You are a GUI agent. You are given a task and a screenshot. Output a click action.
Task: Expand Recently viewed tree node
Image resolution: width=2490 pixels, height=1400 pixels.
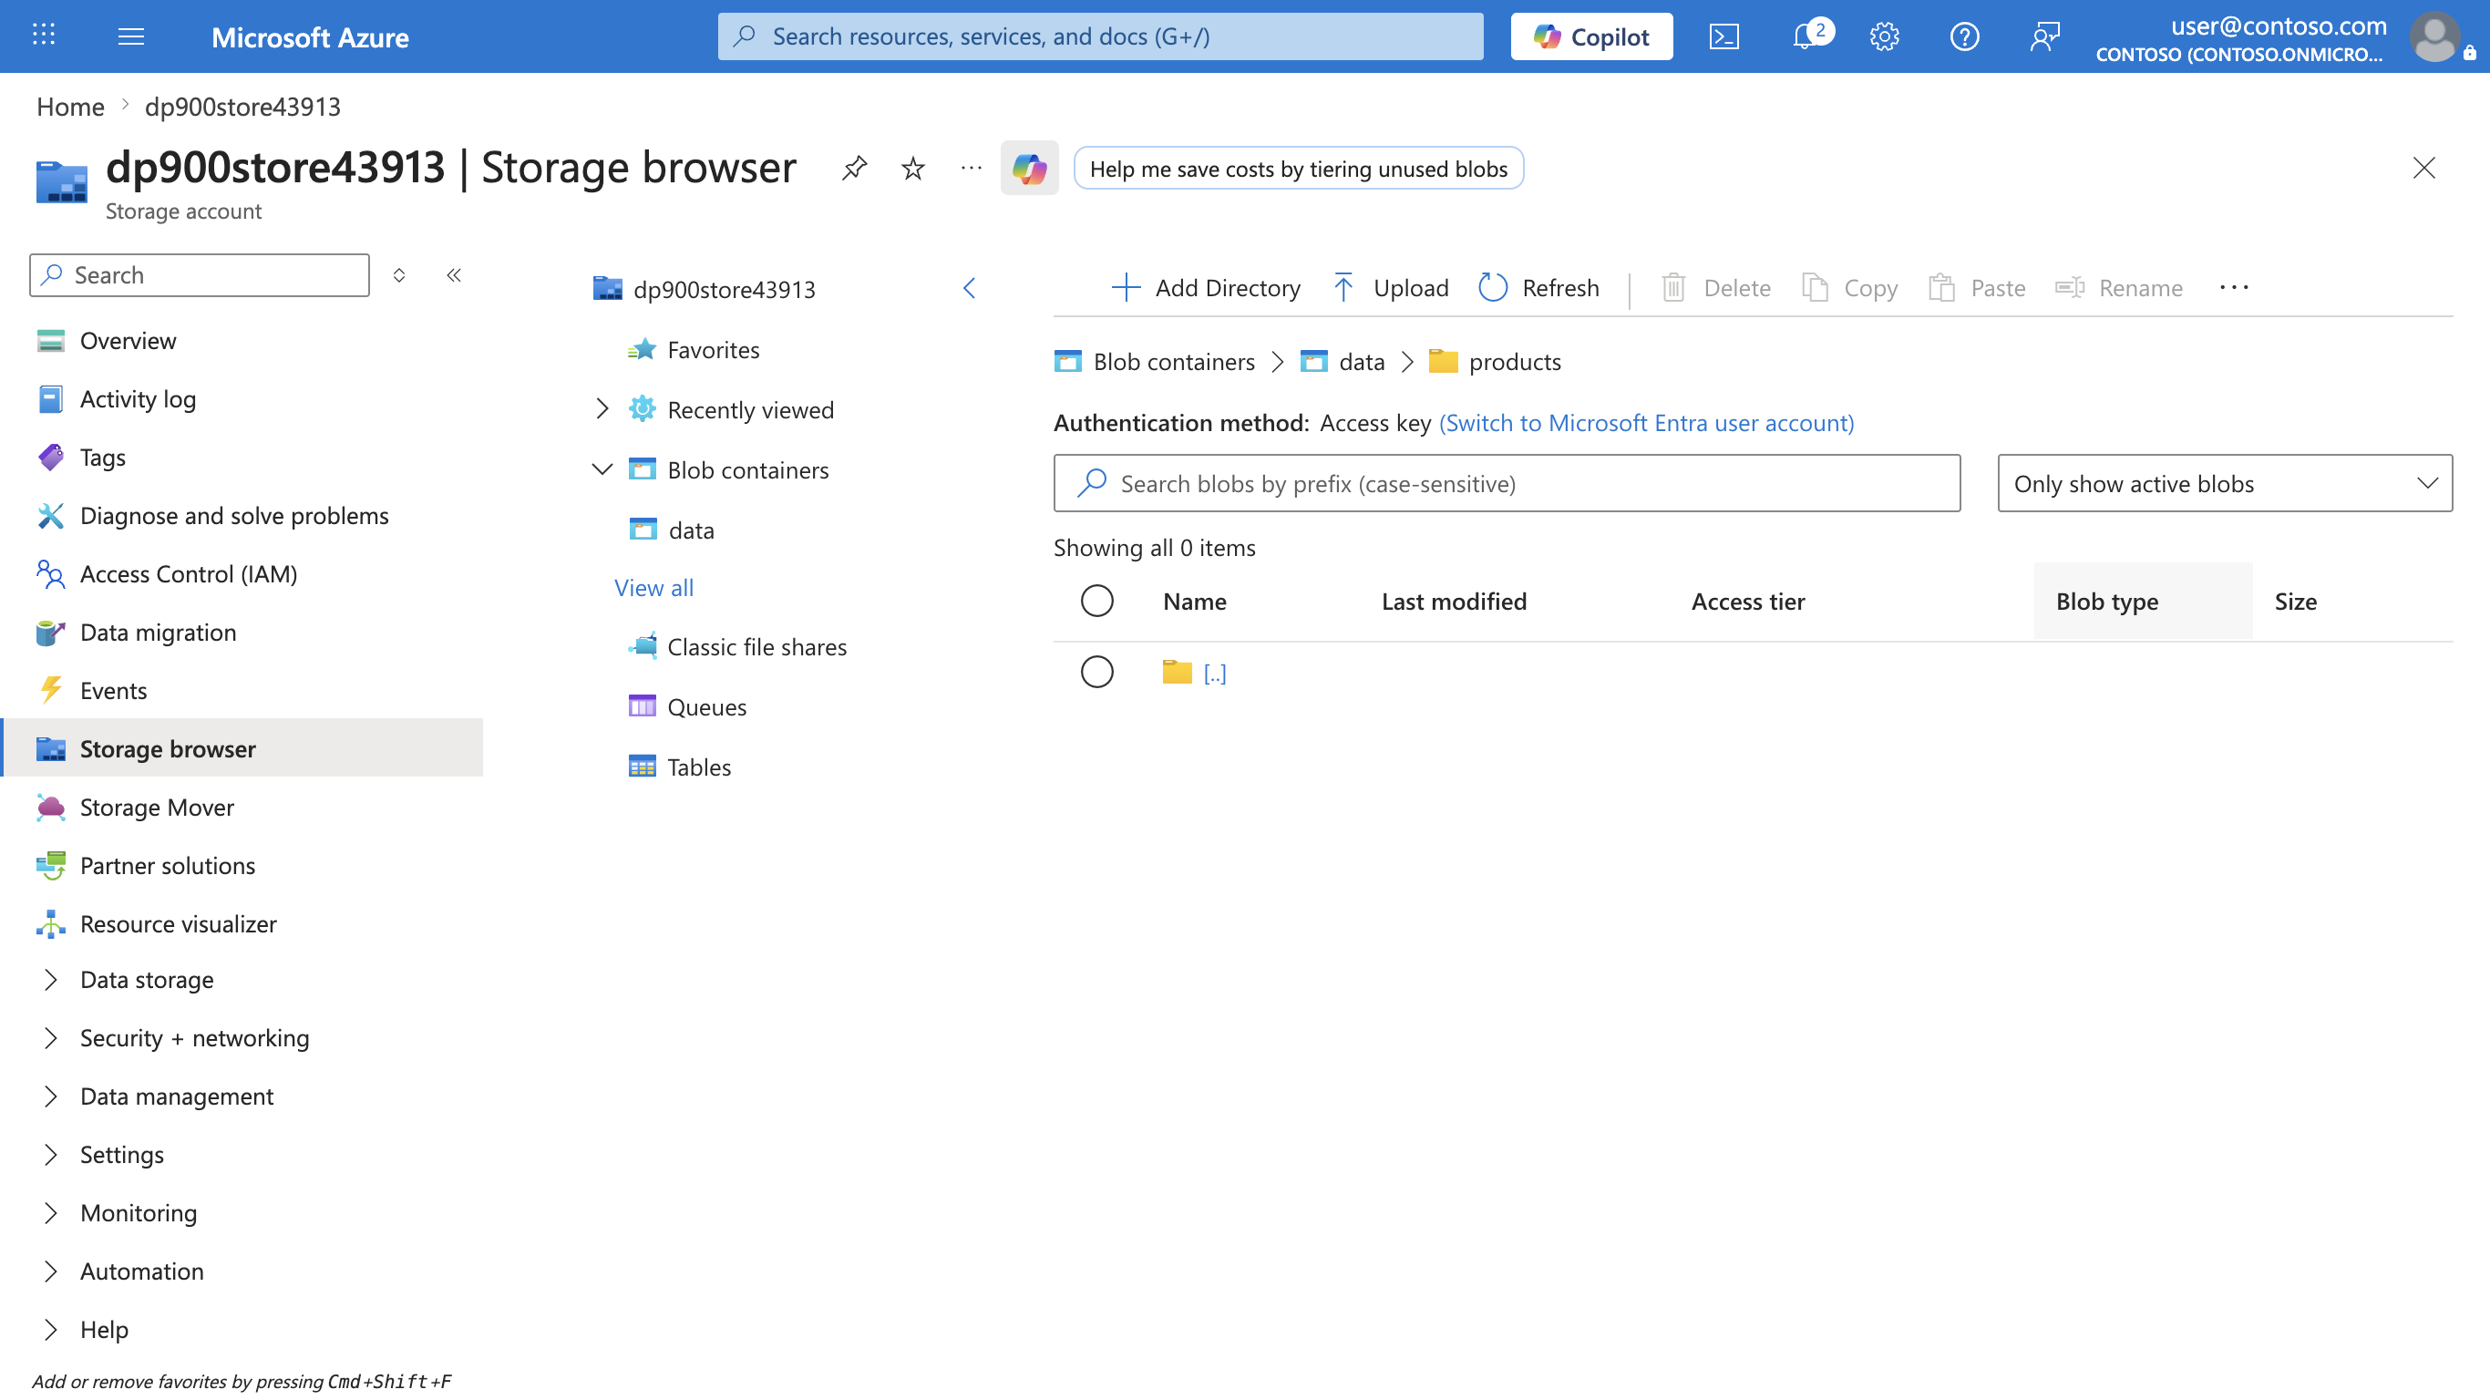tap(602, 410)
